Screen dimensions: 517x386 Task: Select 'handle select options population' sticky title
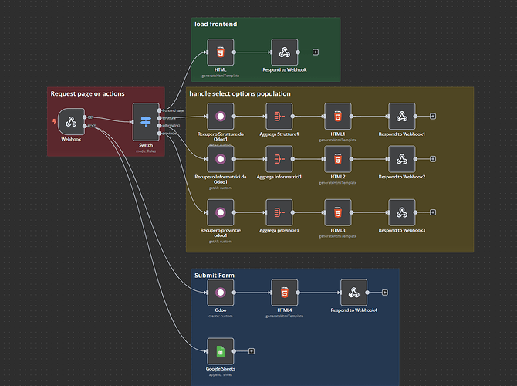(240, 93)
